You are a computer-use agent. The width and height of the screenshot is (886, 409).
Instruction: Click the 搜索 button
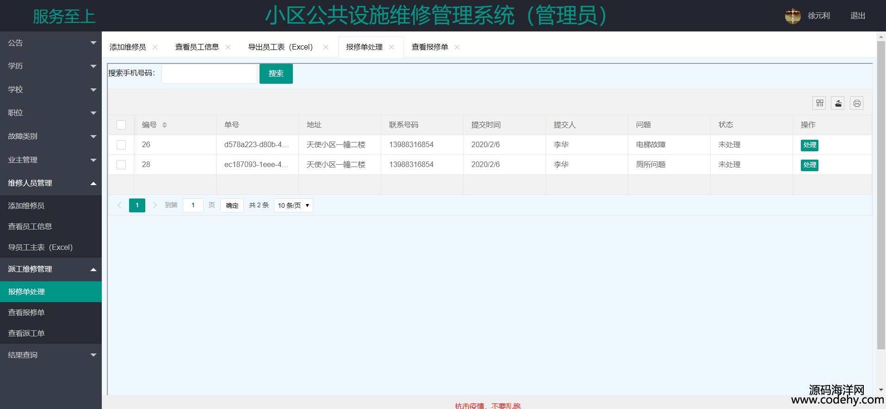point(276,74)
